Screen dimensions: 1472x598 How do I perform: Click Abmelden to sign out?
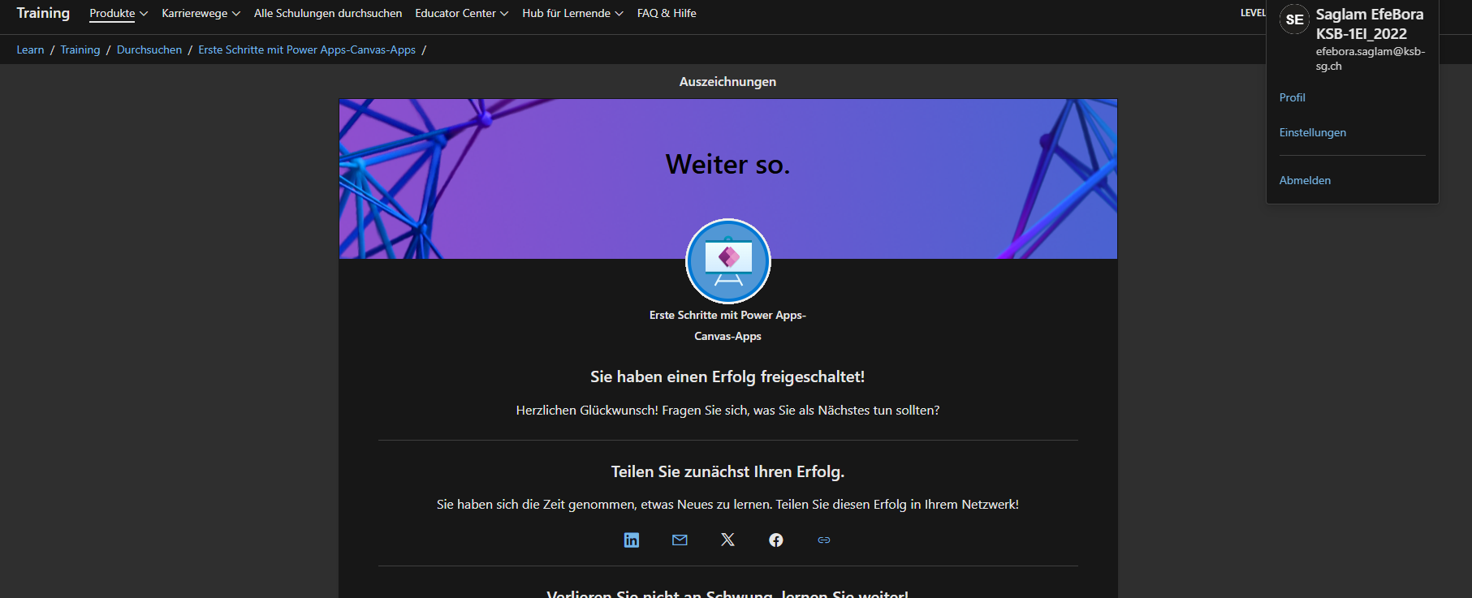point(1305,180)
